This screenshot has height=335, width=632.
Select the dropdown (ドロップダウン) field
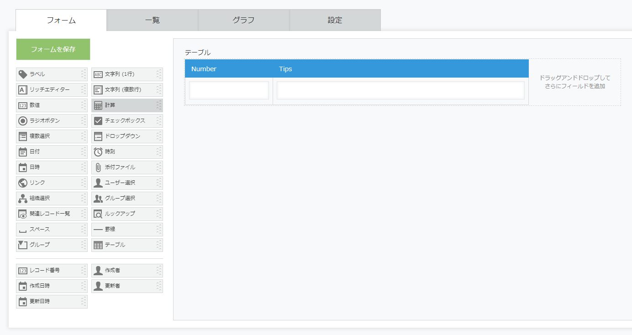tap(126, 136)
